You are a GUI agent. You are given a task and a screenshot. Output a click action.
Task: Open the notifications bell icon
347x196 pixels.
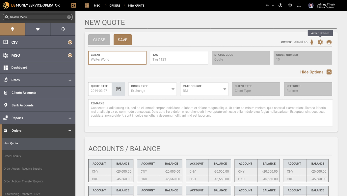(x=299, y=5)
